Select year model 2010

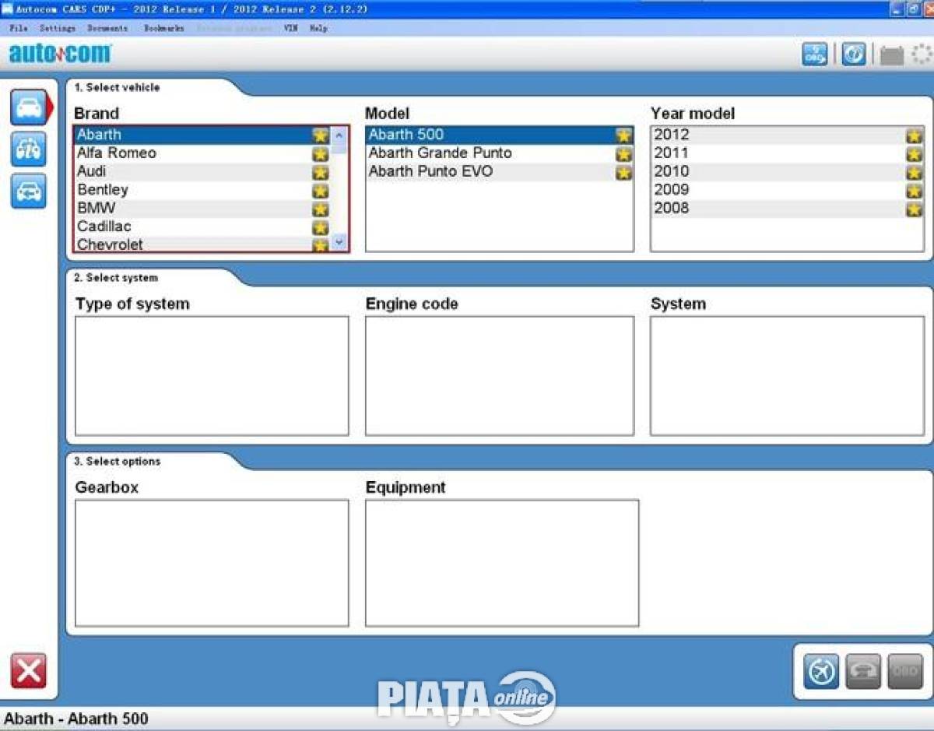coord(787,171)
